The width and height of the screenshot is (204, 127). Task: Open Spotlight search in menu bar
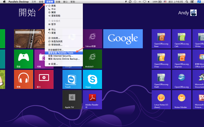[x=187, y=2]
